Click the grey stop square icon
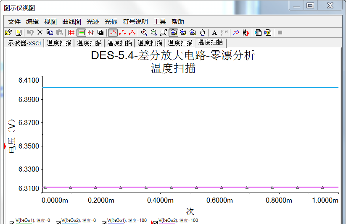Viewport: 346px width, 224px height. [280, 33]
